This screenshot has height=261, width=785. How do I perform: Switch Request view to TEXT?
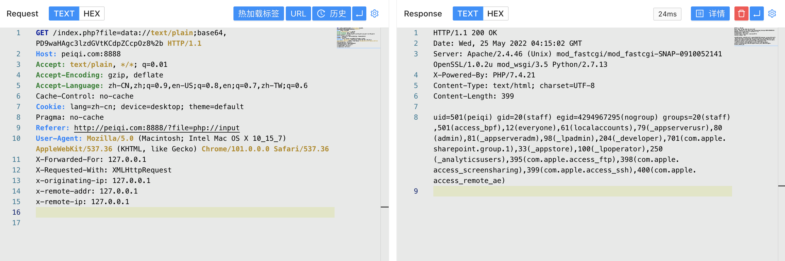(64, 14)
